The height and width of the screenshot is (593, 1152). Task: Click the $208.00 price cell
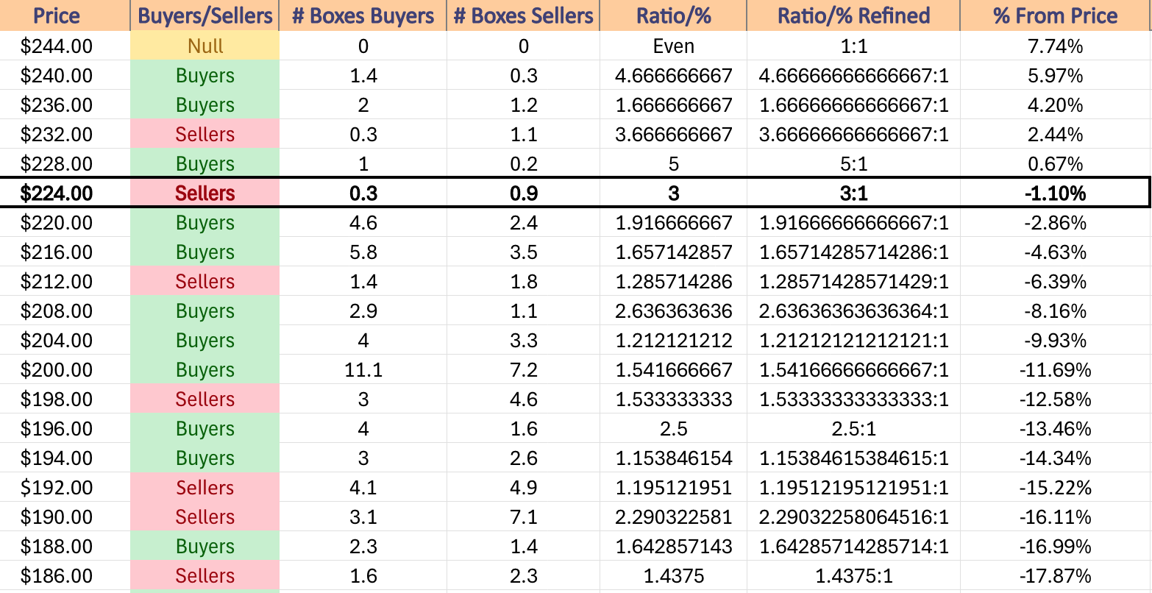(65, 311)
